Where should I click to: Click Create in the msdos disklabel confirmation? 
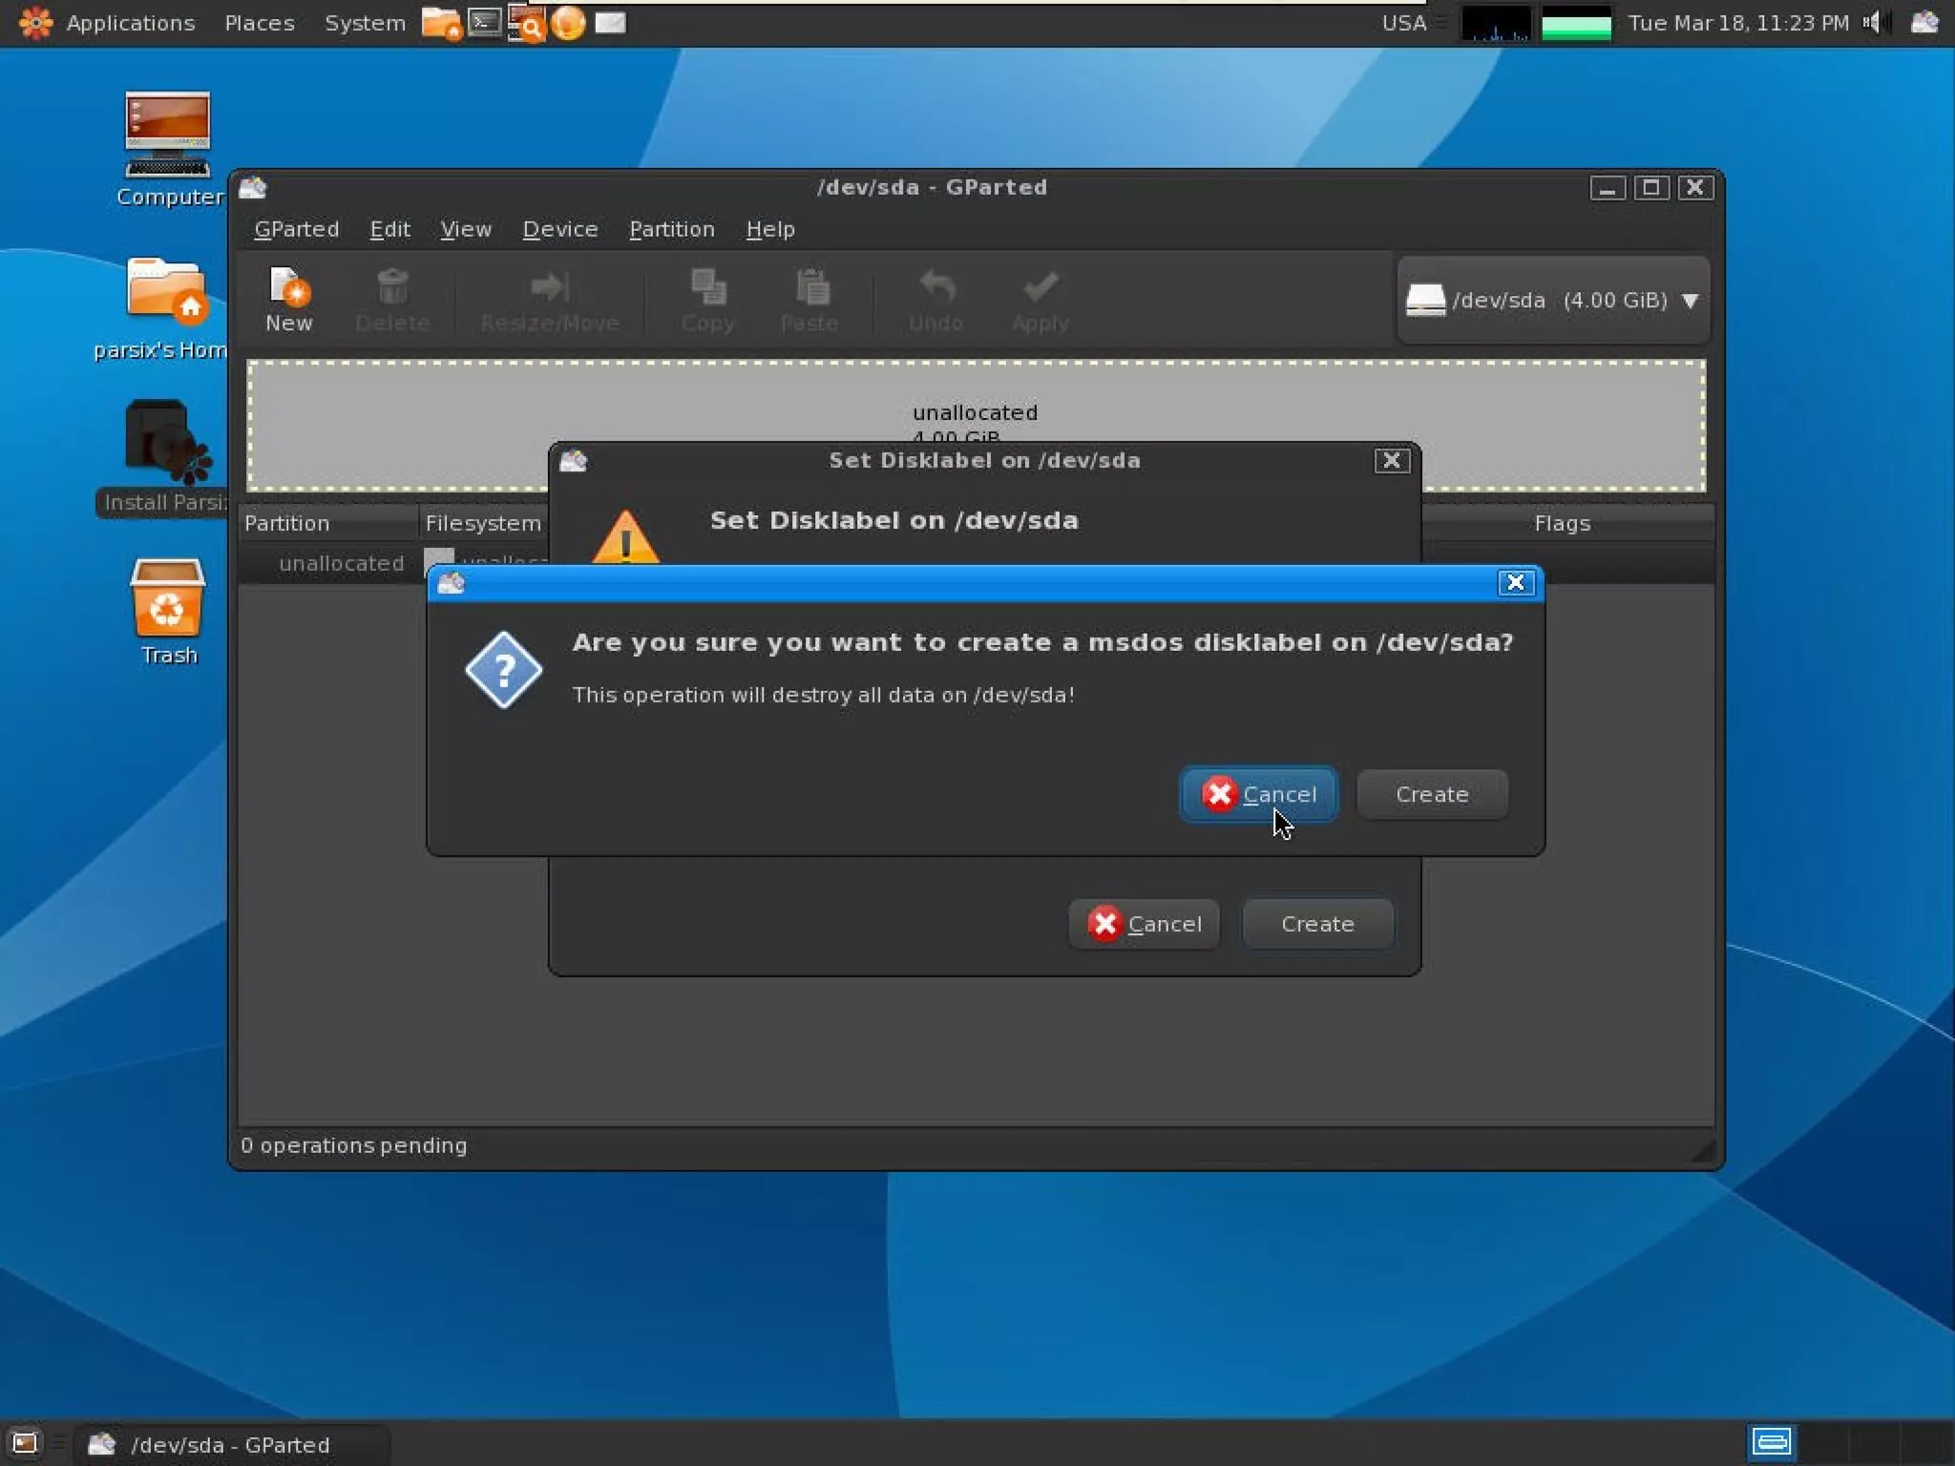1431,794
